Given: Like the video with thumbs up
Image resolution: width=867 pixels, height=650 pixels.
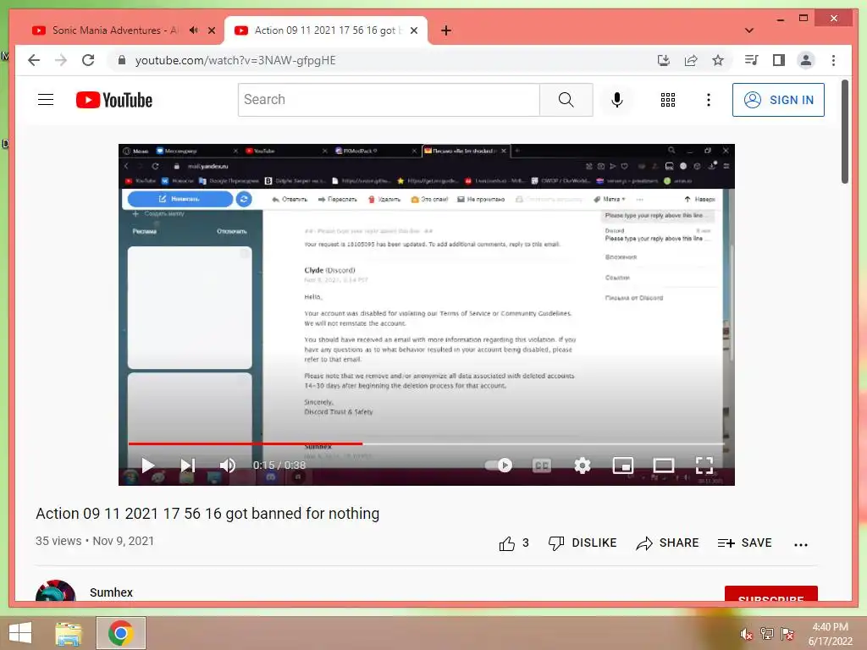Looking at the screenshot, I should coord(507,543).
